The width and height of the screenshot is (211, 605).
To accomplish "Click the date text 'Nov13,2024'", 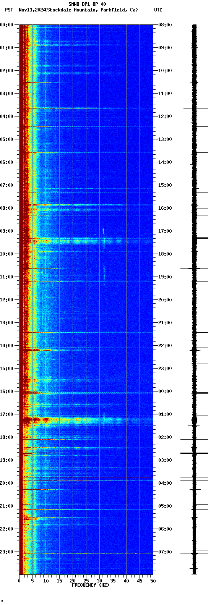I will pos(32,10).
